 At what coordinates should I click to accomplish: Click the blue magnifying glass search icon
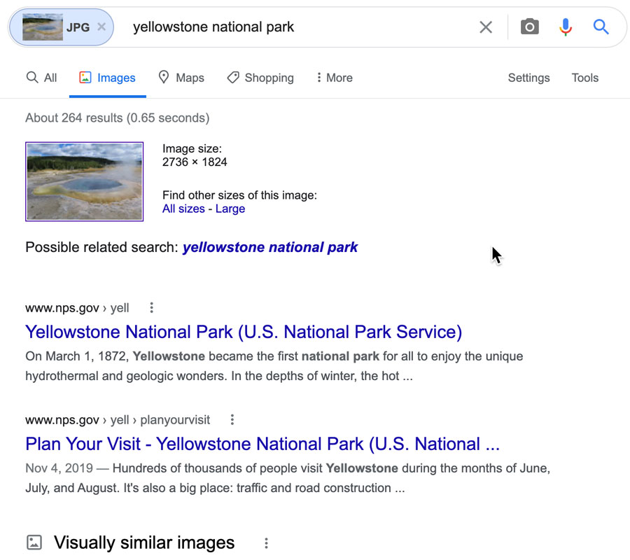point(601,26)
